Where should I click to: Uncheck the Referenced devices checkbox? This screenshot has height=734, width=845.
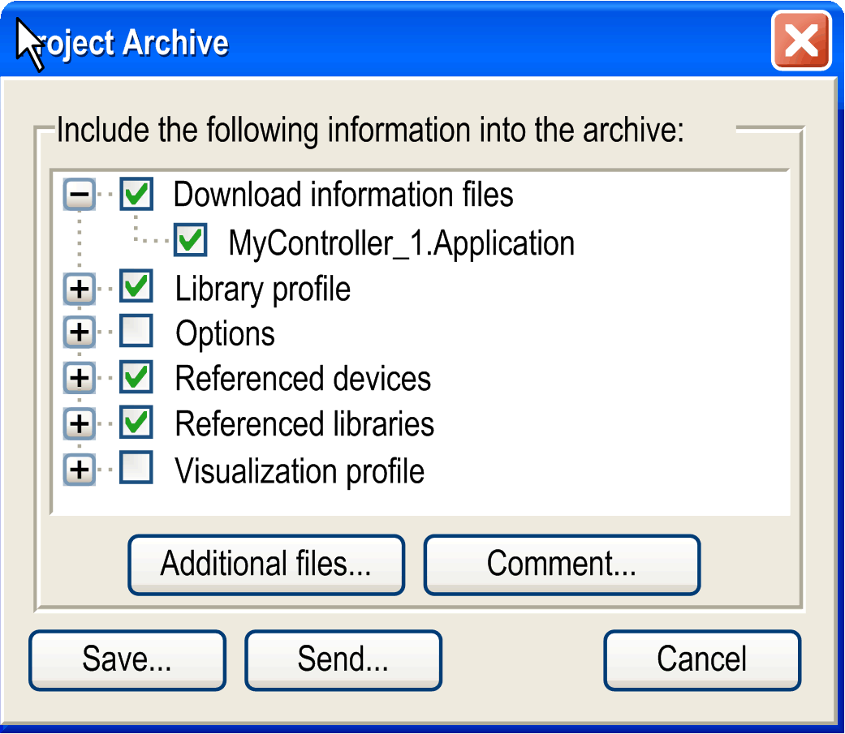[136, 376]
